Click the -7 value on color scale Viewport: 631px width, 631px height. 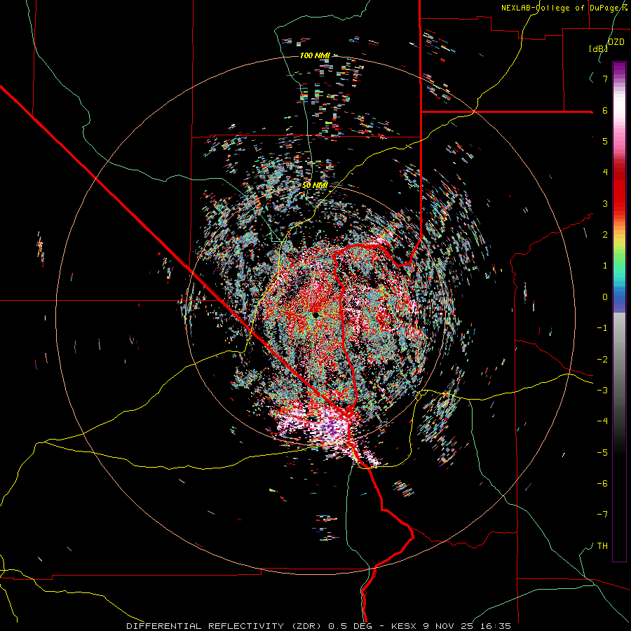click(x=602, y=515)
